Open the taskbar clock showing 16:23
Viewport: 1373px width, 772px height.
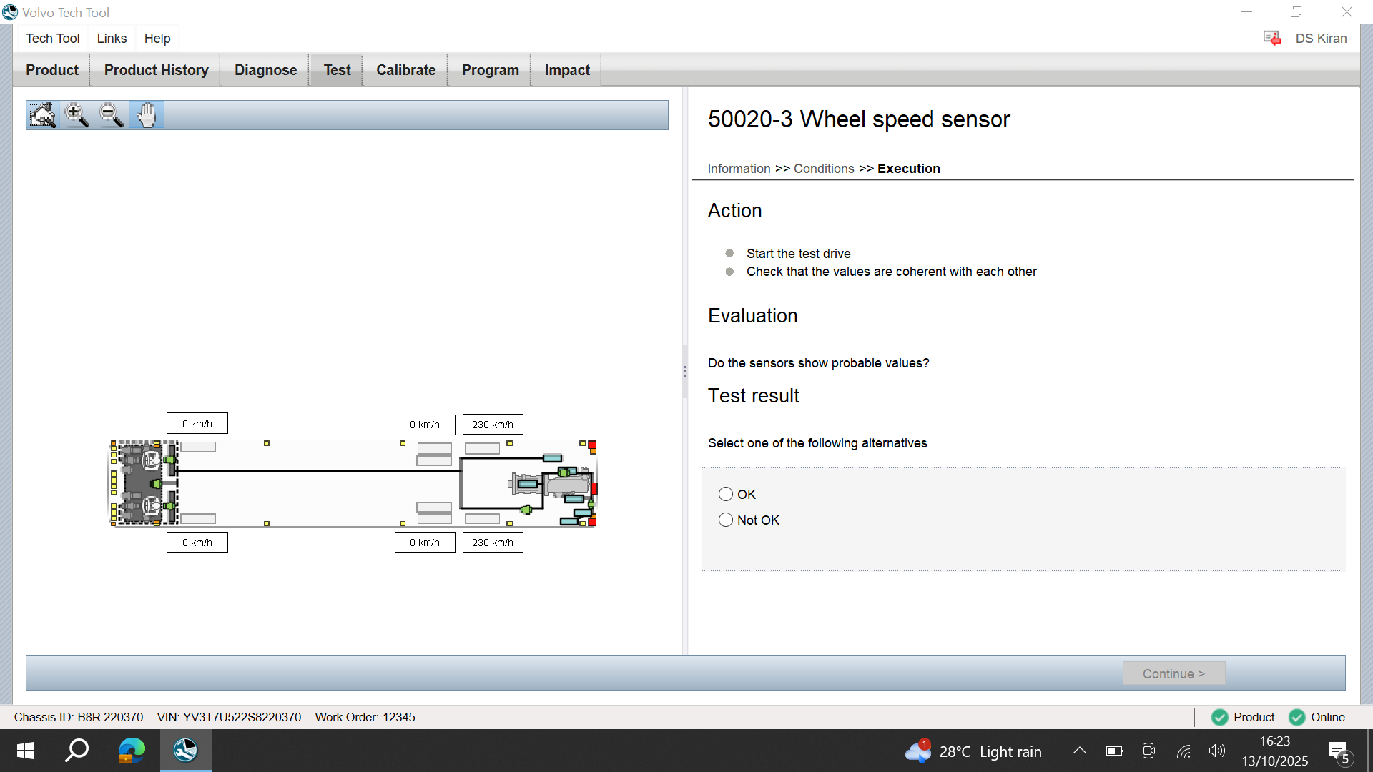point(1275,751)
